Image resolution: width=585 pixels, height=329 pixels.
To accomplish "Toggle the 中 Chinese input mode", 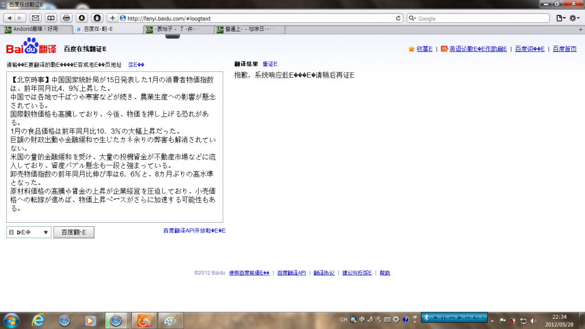I will [x=362, y=319].
